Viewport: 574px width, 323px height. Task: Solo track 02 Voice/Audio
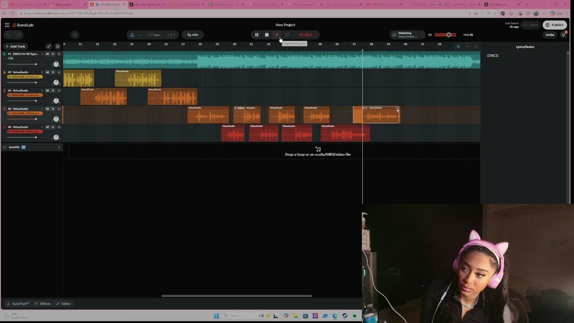pos(52,72)
